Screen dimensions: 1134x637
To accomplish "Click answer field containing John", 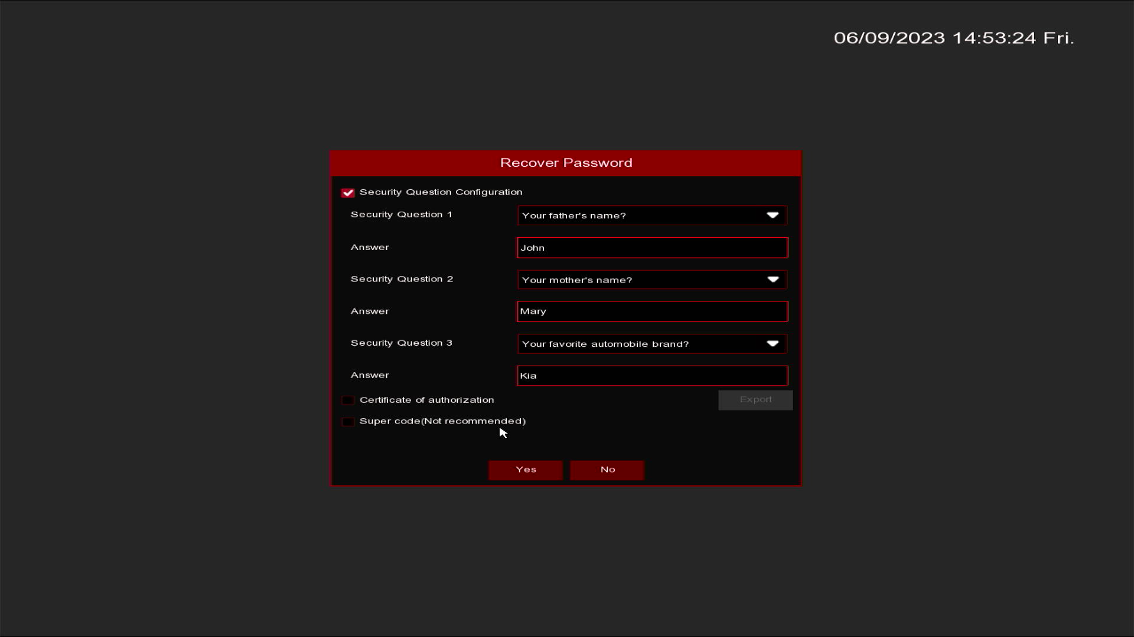I will pyautogui.click(x=652, y=248).
